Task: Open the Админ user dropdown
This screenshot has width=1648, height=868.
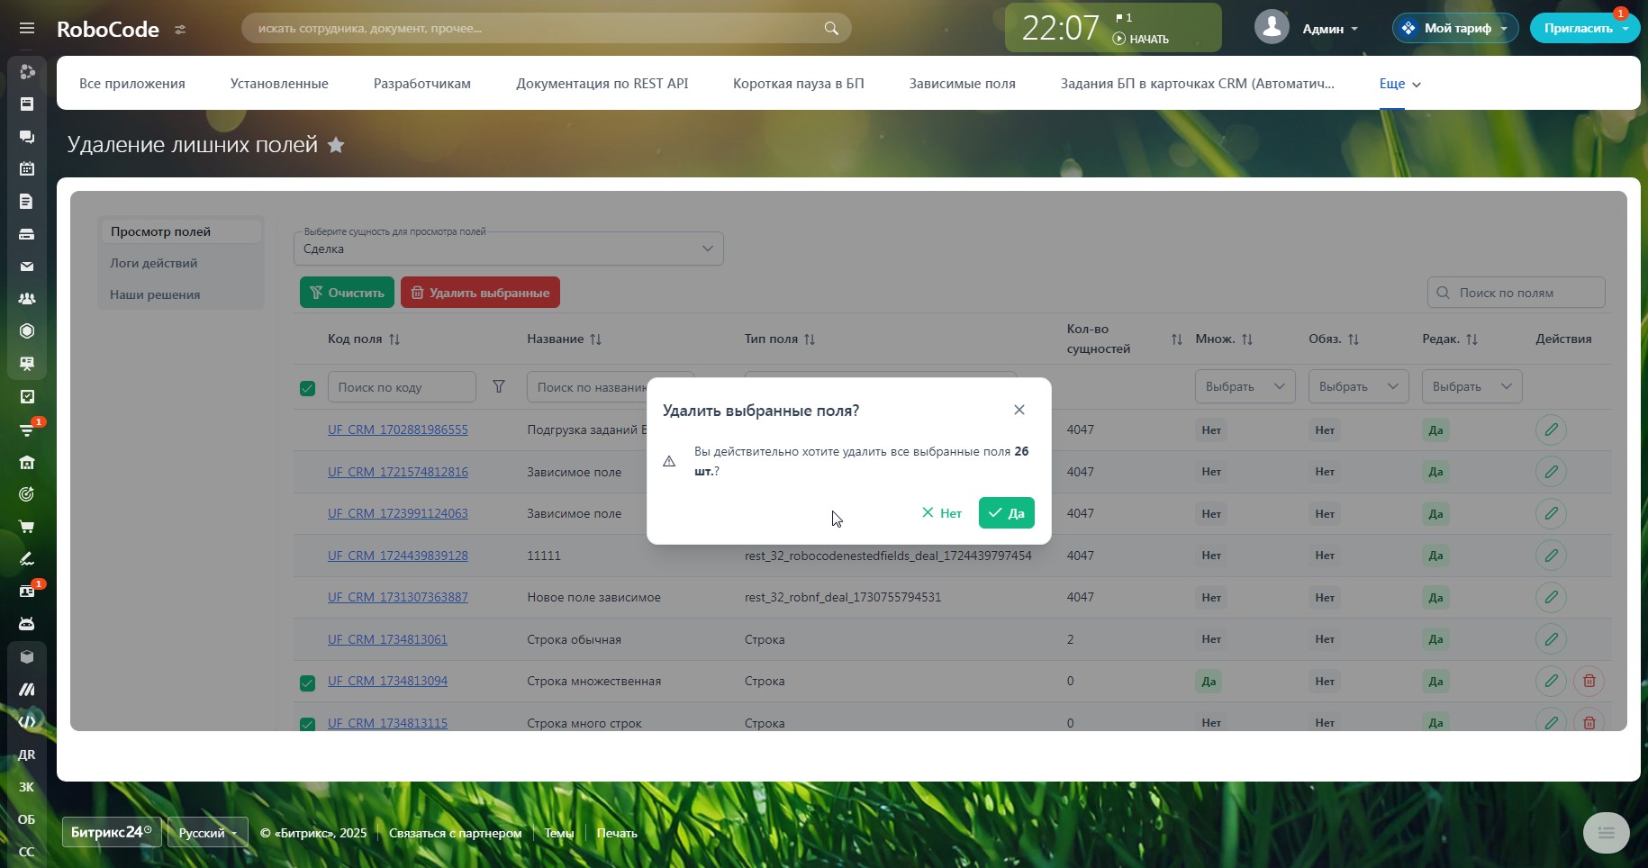Action: pos(1330,29)
